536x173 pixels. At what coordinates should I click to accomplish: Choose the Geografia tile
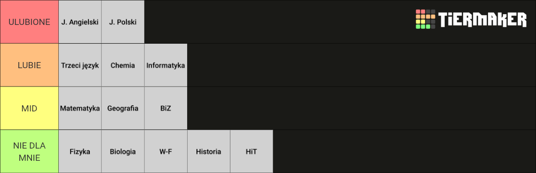(123, 109)
